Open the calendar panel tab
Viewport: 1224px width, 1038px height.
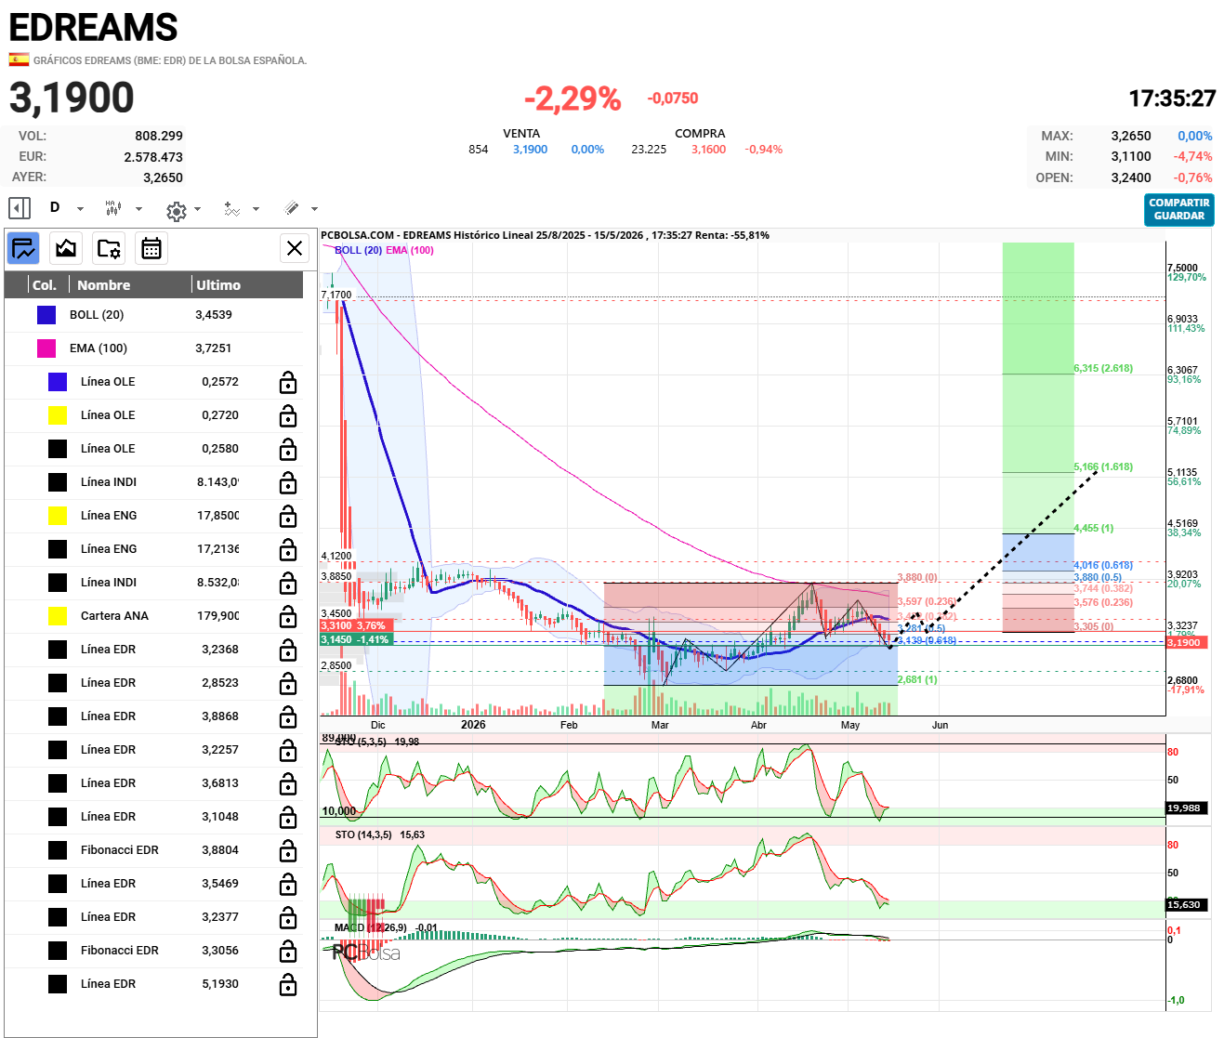pyautogui.click(x=151, y=248)
